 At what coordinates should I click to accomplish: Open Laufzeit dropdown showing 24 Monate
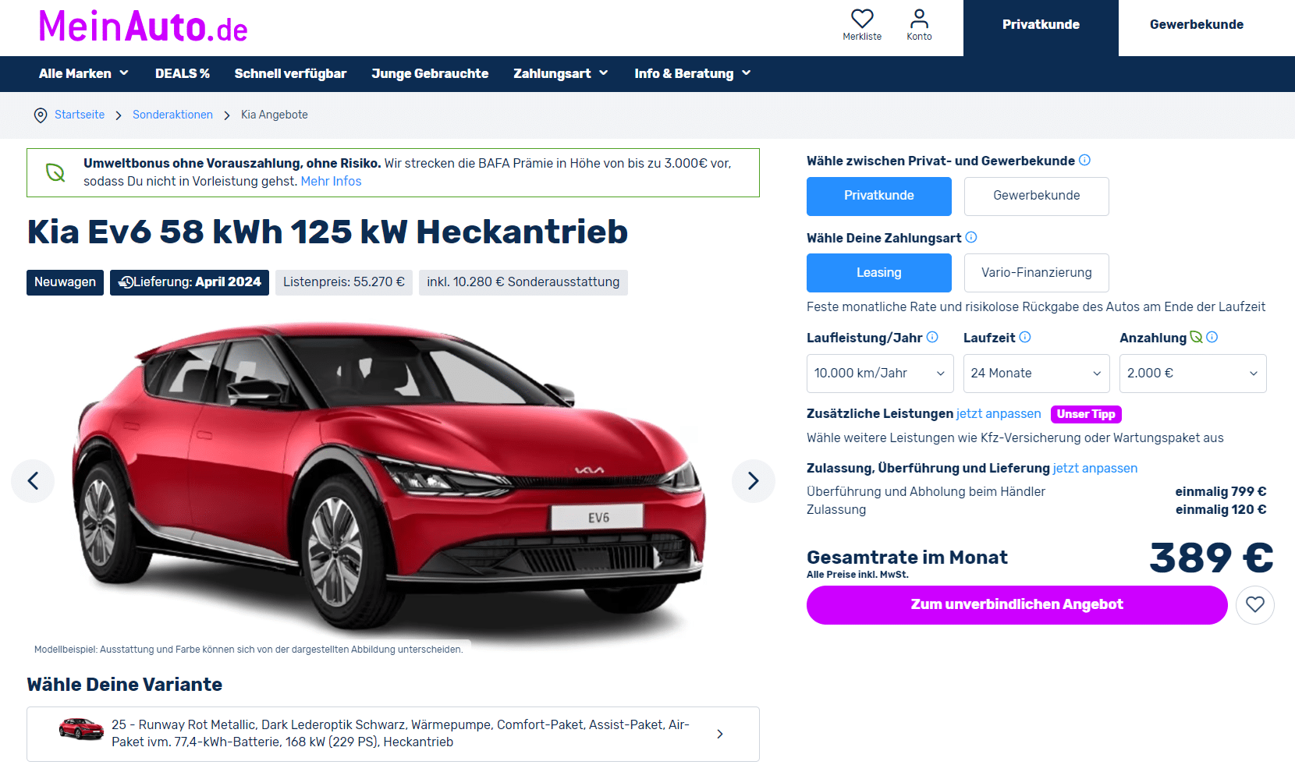click(x=1037, y=374)
